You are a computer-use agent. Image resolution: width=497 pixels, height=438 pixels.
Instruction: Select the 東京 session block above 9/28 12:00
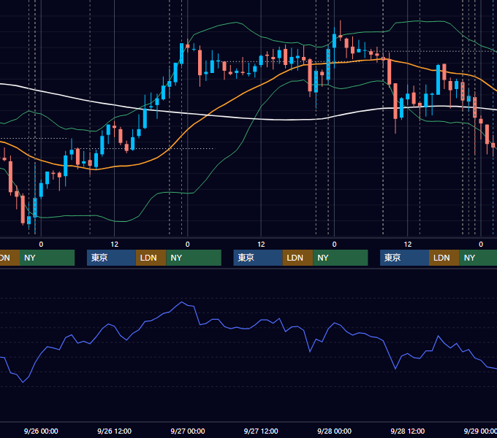pyautogui.click(x=404, y=258)
